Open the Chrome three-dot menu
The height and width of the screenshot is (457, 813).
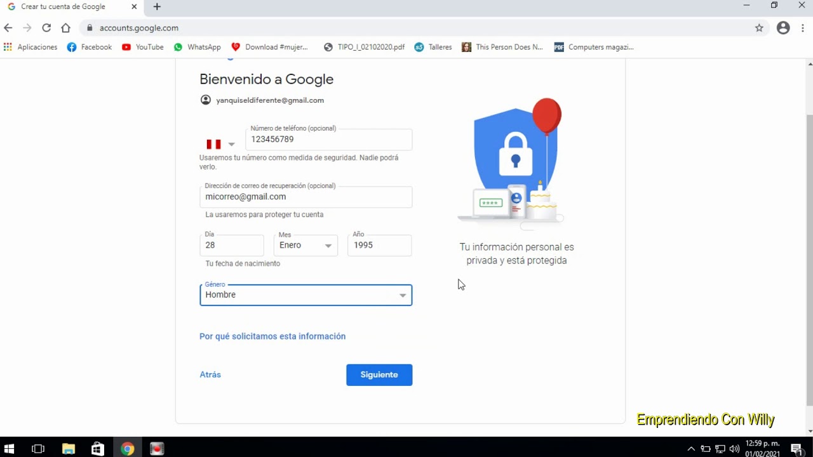[x=803, y=28]
